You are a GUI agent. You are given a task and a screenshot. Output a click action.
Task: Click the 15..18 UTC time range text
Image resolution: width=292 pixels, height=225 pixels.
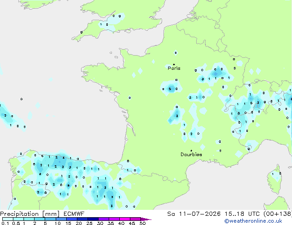(242, 214)
